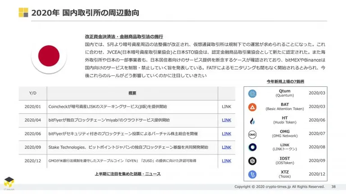This screenshot has height=194, width=346.
Task: Click the Japan flag circle image
Action: (x=49, y=56)
